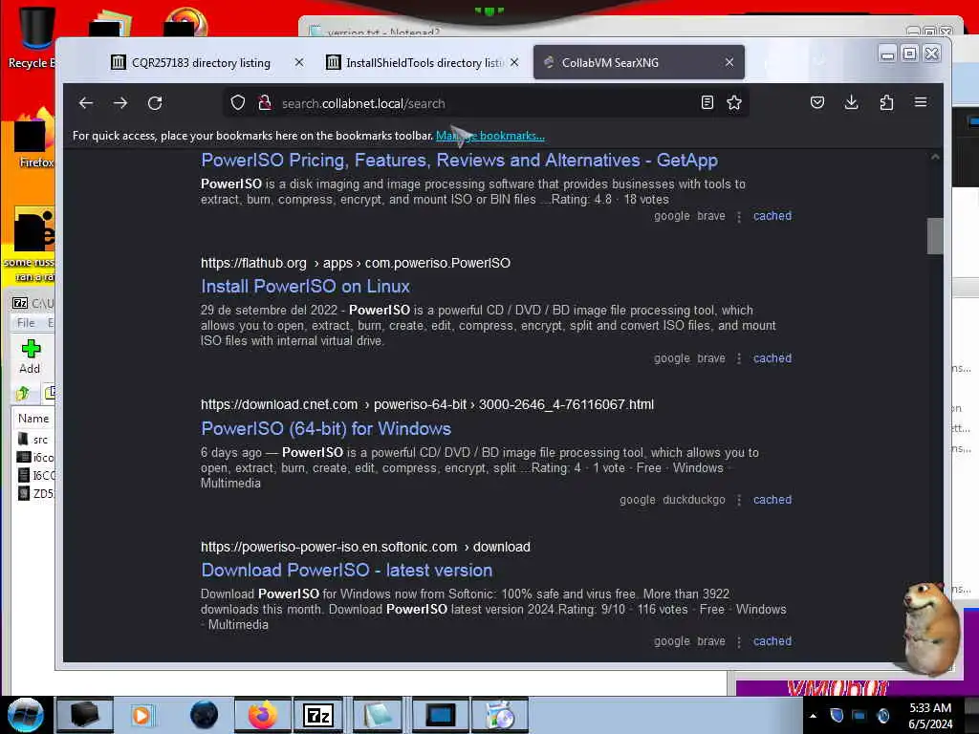Open Download PowerISO - latest version result
979x734 pixels.
[x=346, y=571]
